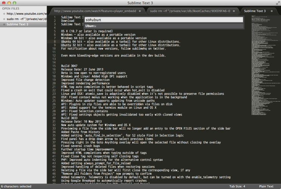281x189 pixels.
Task: Click 'Fixed several crash bugs' line
Action: pos(81,146)
